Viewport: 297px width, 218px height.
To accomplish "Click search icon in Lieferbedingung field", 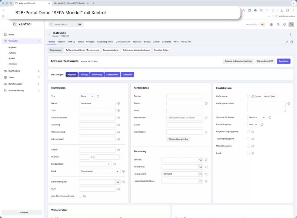I will (x=118, y=182).
